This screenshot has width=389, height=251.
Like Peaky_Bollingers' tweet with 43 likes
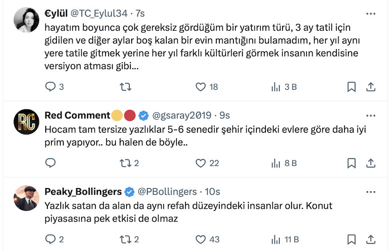coord(200,239)
